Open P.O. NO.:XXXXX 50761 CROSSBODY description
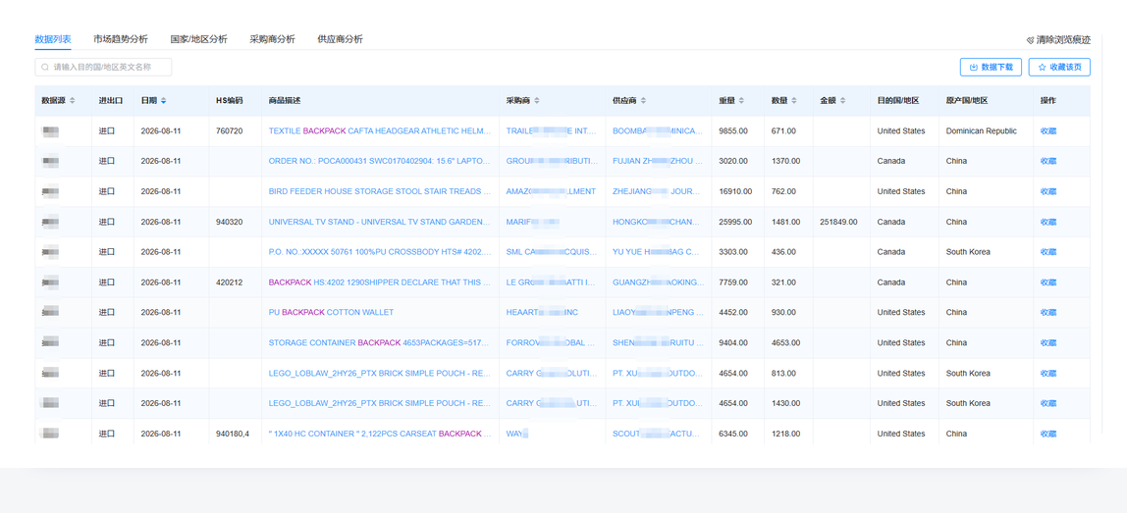This screenshot has width=1127, height=513. [380, 252]
